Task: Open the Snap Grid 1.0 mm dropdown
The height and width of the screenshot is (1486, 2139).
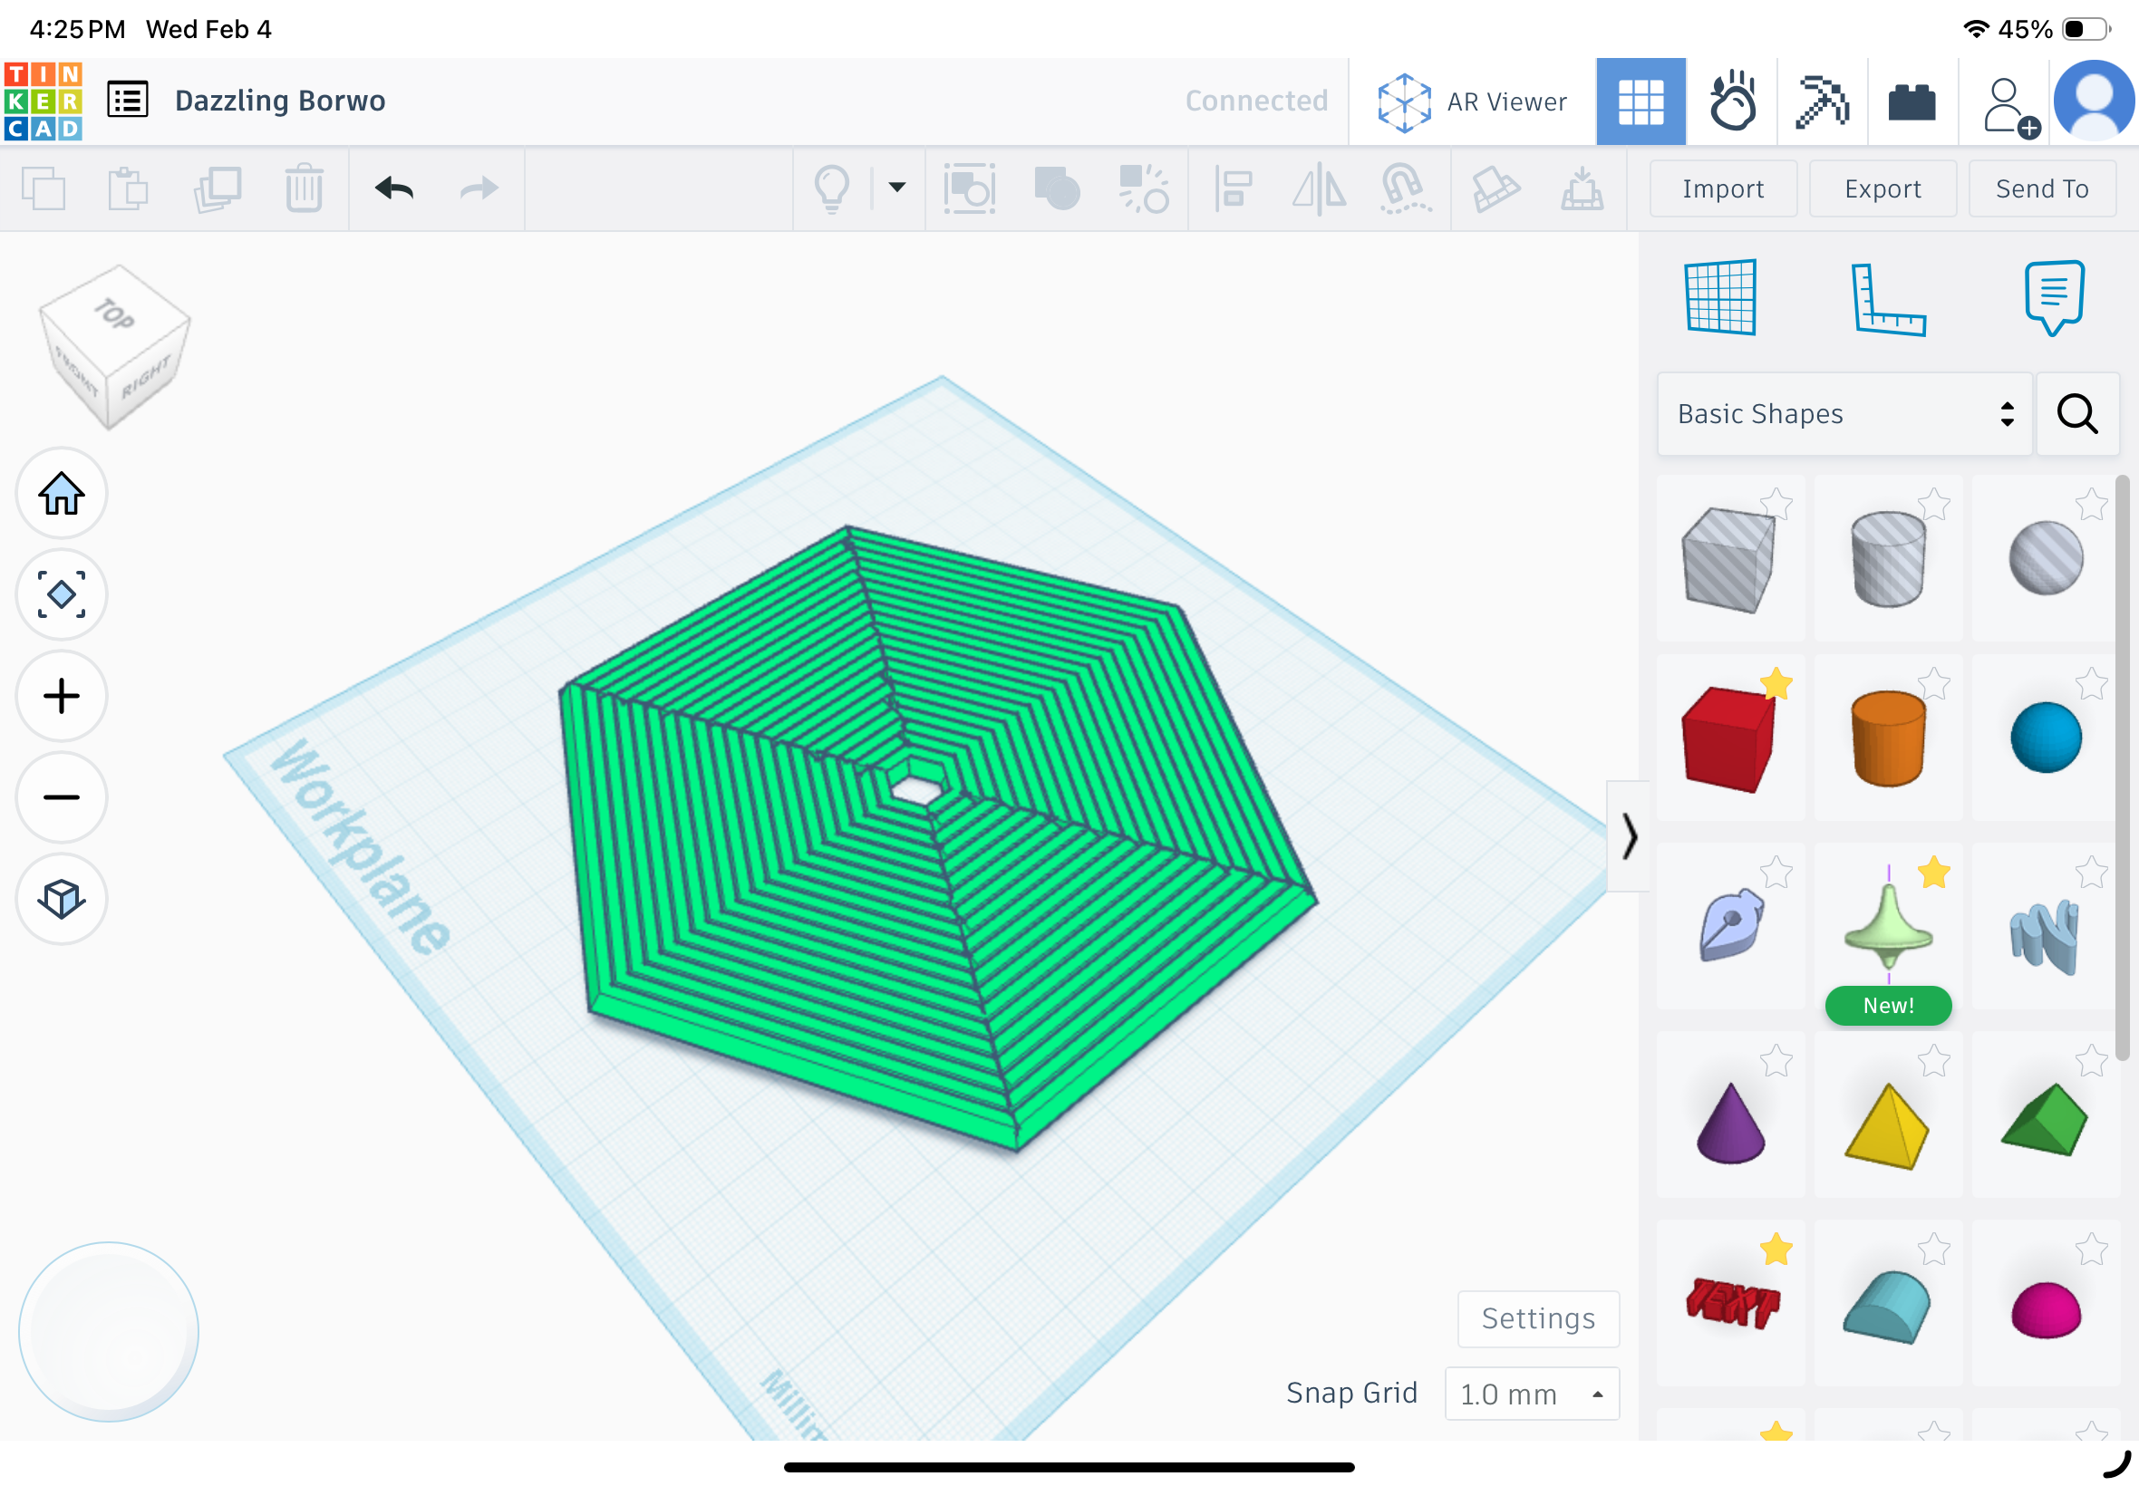Action: [1532, 1394]
